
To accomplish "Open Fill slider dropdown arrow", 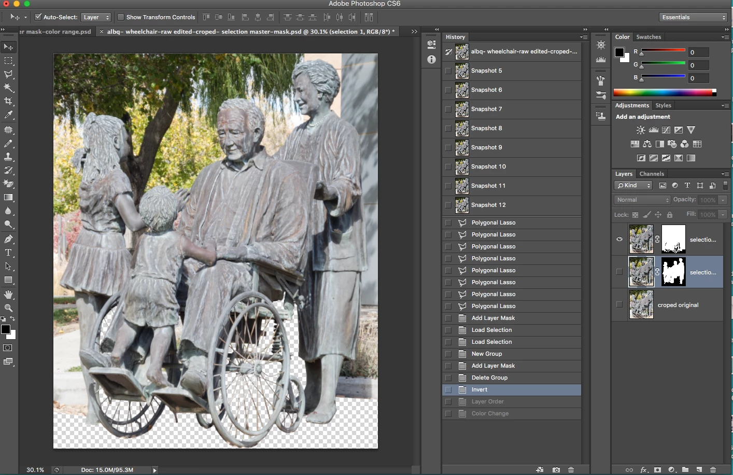I will (x=723, y=214).
